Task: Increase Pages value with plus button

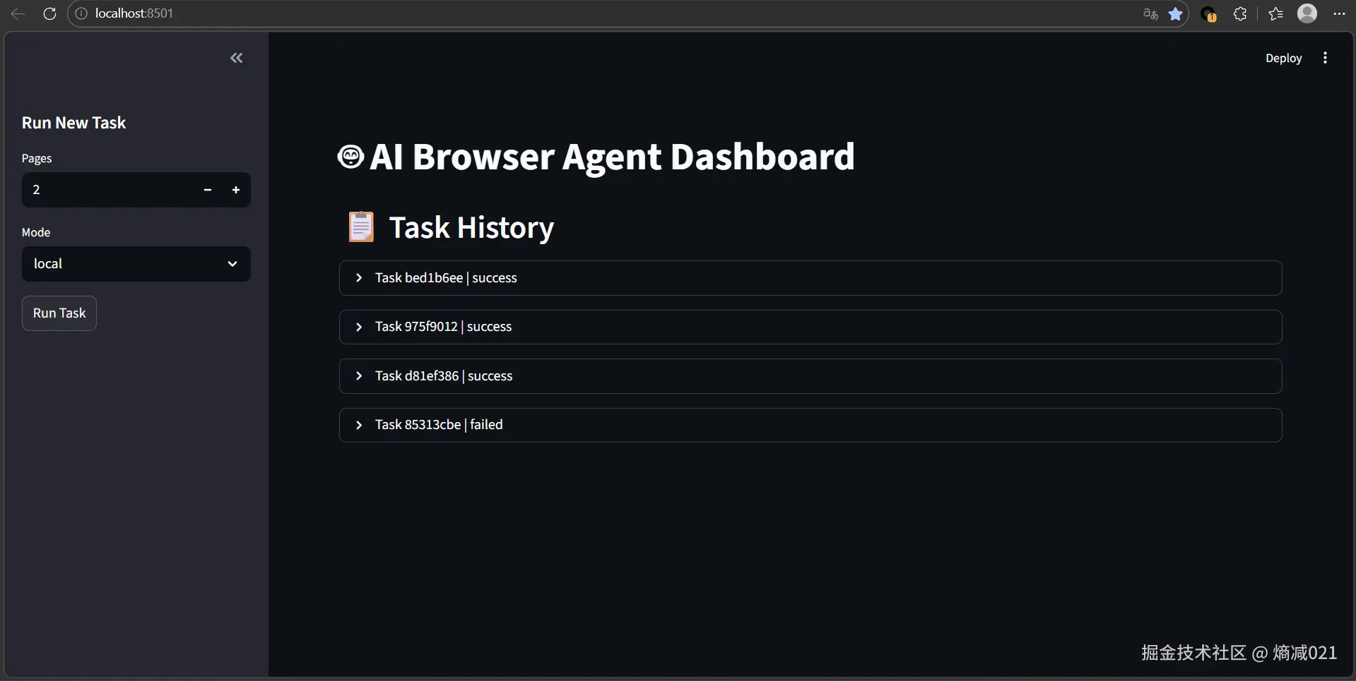Action: (236, 190)
